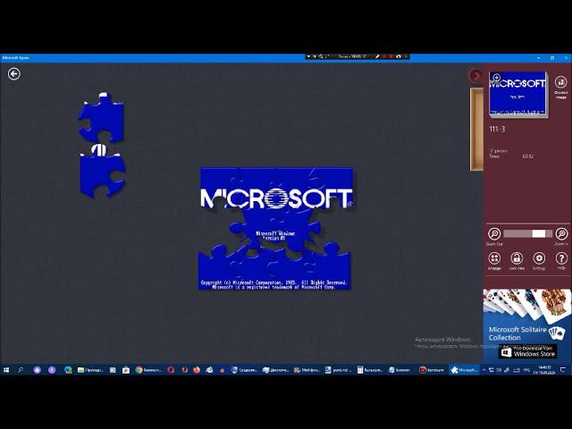Switch to Bandicam window in taskbar
The height and width of the screenshot is (429, 572).
tap(432, 370)
